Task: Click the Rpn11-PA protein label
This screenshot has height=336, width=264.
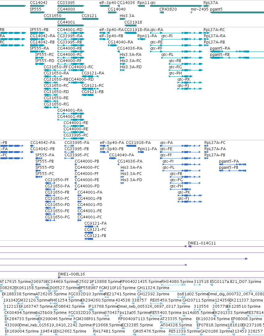Action: pyautogui.click(x=147, y=149)
